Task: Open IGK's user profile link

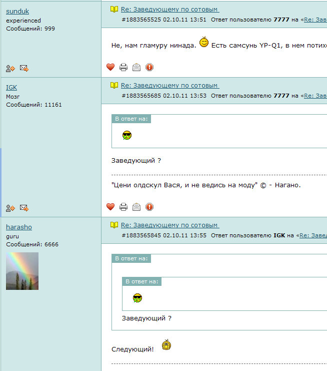Action: click(11, 88)
